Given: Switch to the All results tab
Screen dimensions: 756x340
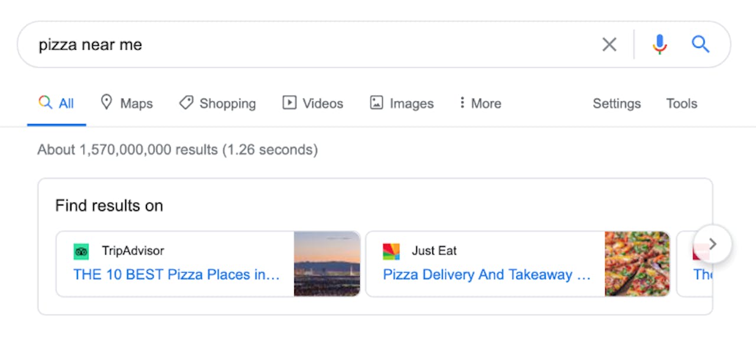Looking at the screenshot, I should tap(57, 104).
